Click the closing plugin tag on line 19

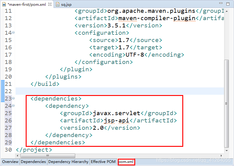[76, 69]
